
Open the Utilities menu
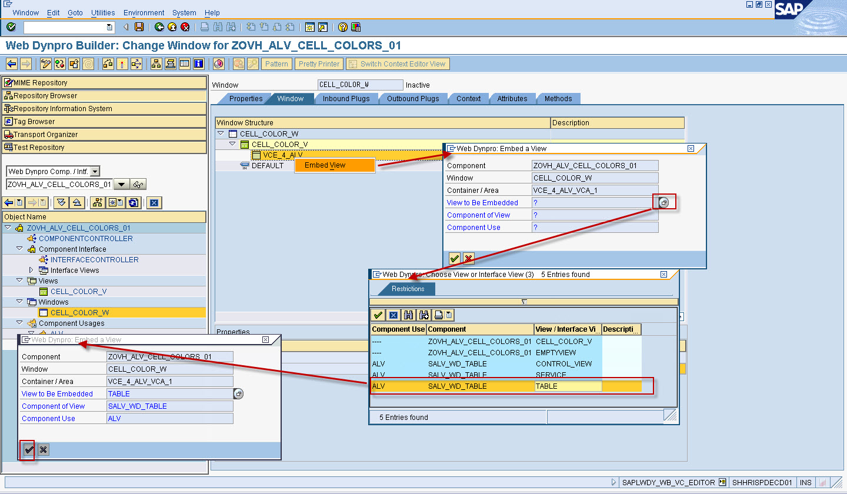tap(102, 12)
